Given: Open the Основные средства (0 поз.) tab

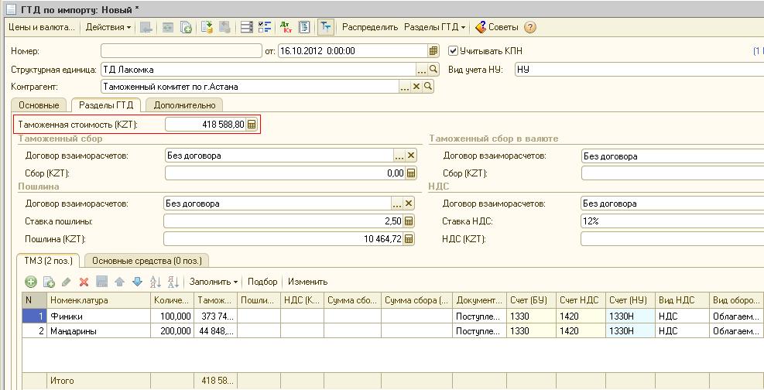Looking at the screenshot, I should point(147,261).
